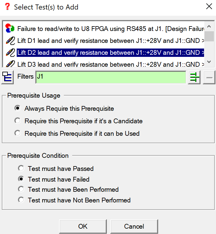The height and width of the screenshot is (234, 216).
Task: Click the red question mark title icon
Action: click(7, 7)
